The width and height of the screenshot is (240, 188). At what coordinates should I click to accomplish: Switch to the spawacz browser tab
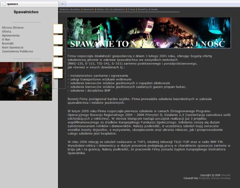pyautogui.click(x=28, y=4)
